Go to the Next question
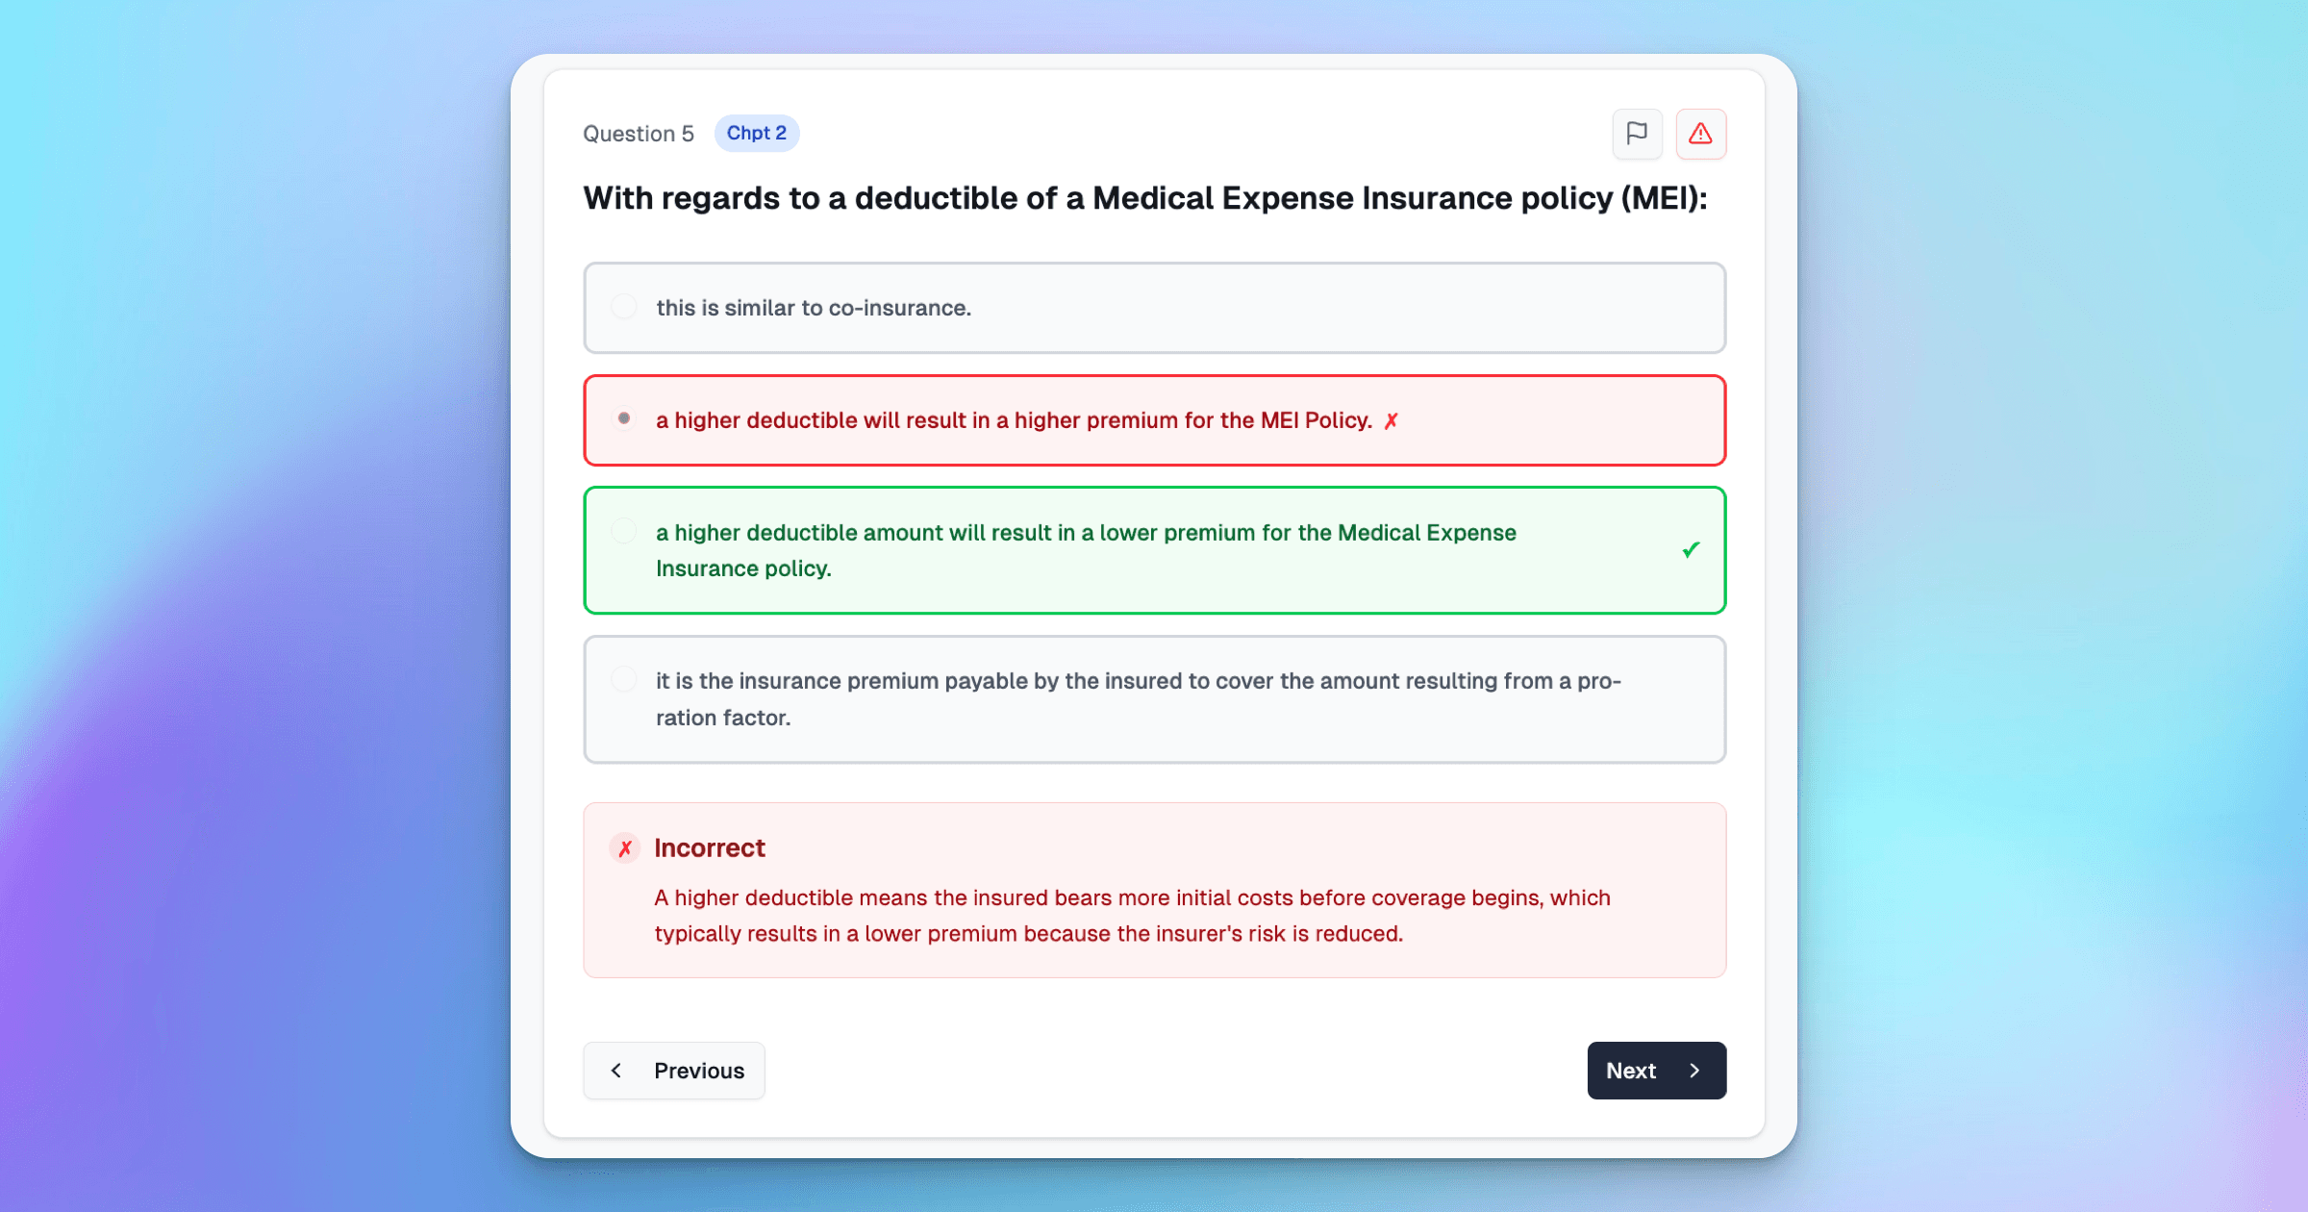 click(x=1655, y=1070)
